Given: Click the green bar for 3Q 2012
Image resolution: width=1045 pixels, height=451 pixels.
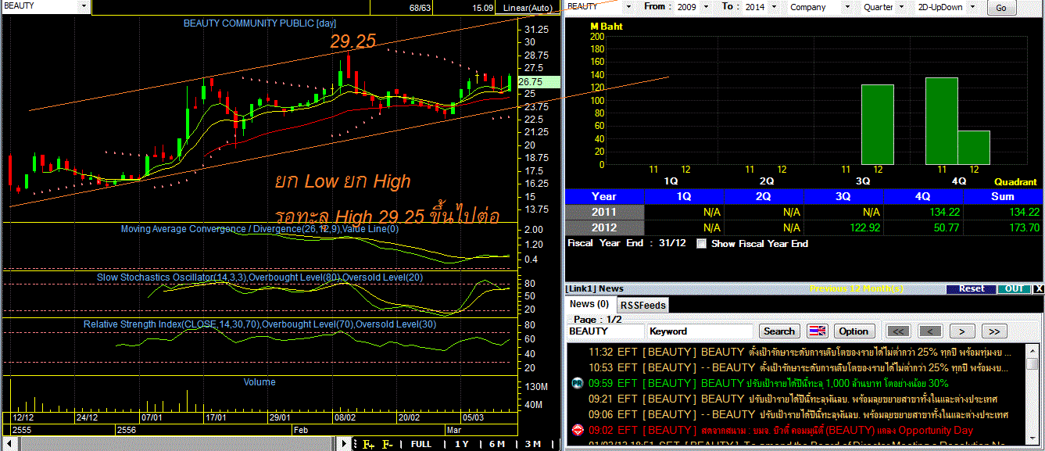Looking at the screenshot, I should [x=878, y=124].
